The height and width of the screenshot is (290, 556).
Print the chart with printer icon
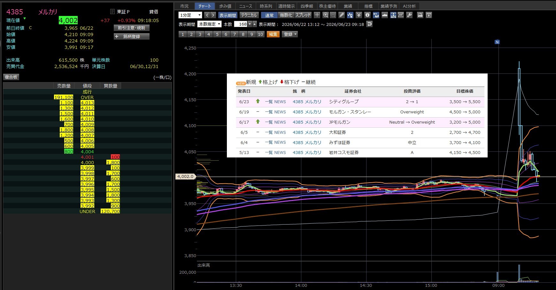coord(420,15)
